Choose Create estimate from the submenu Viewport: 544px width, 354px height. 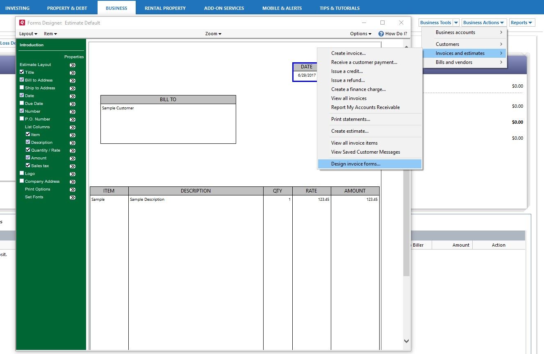click(x=350, y=131)
